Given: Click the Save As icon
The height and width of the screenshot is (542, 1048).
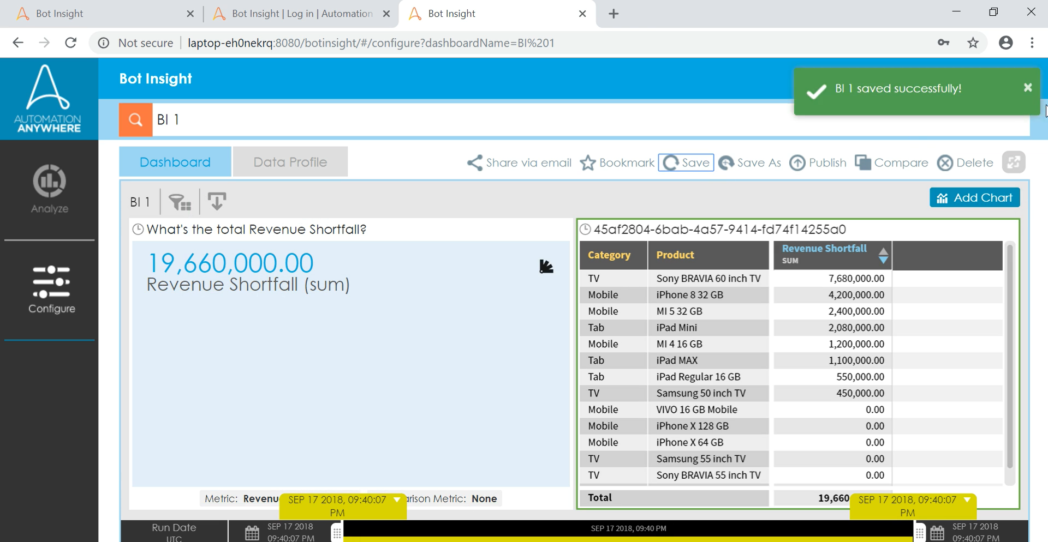Looking at the screenshot, I should coord(726,162).
